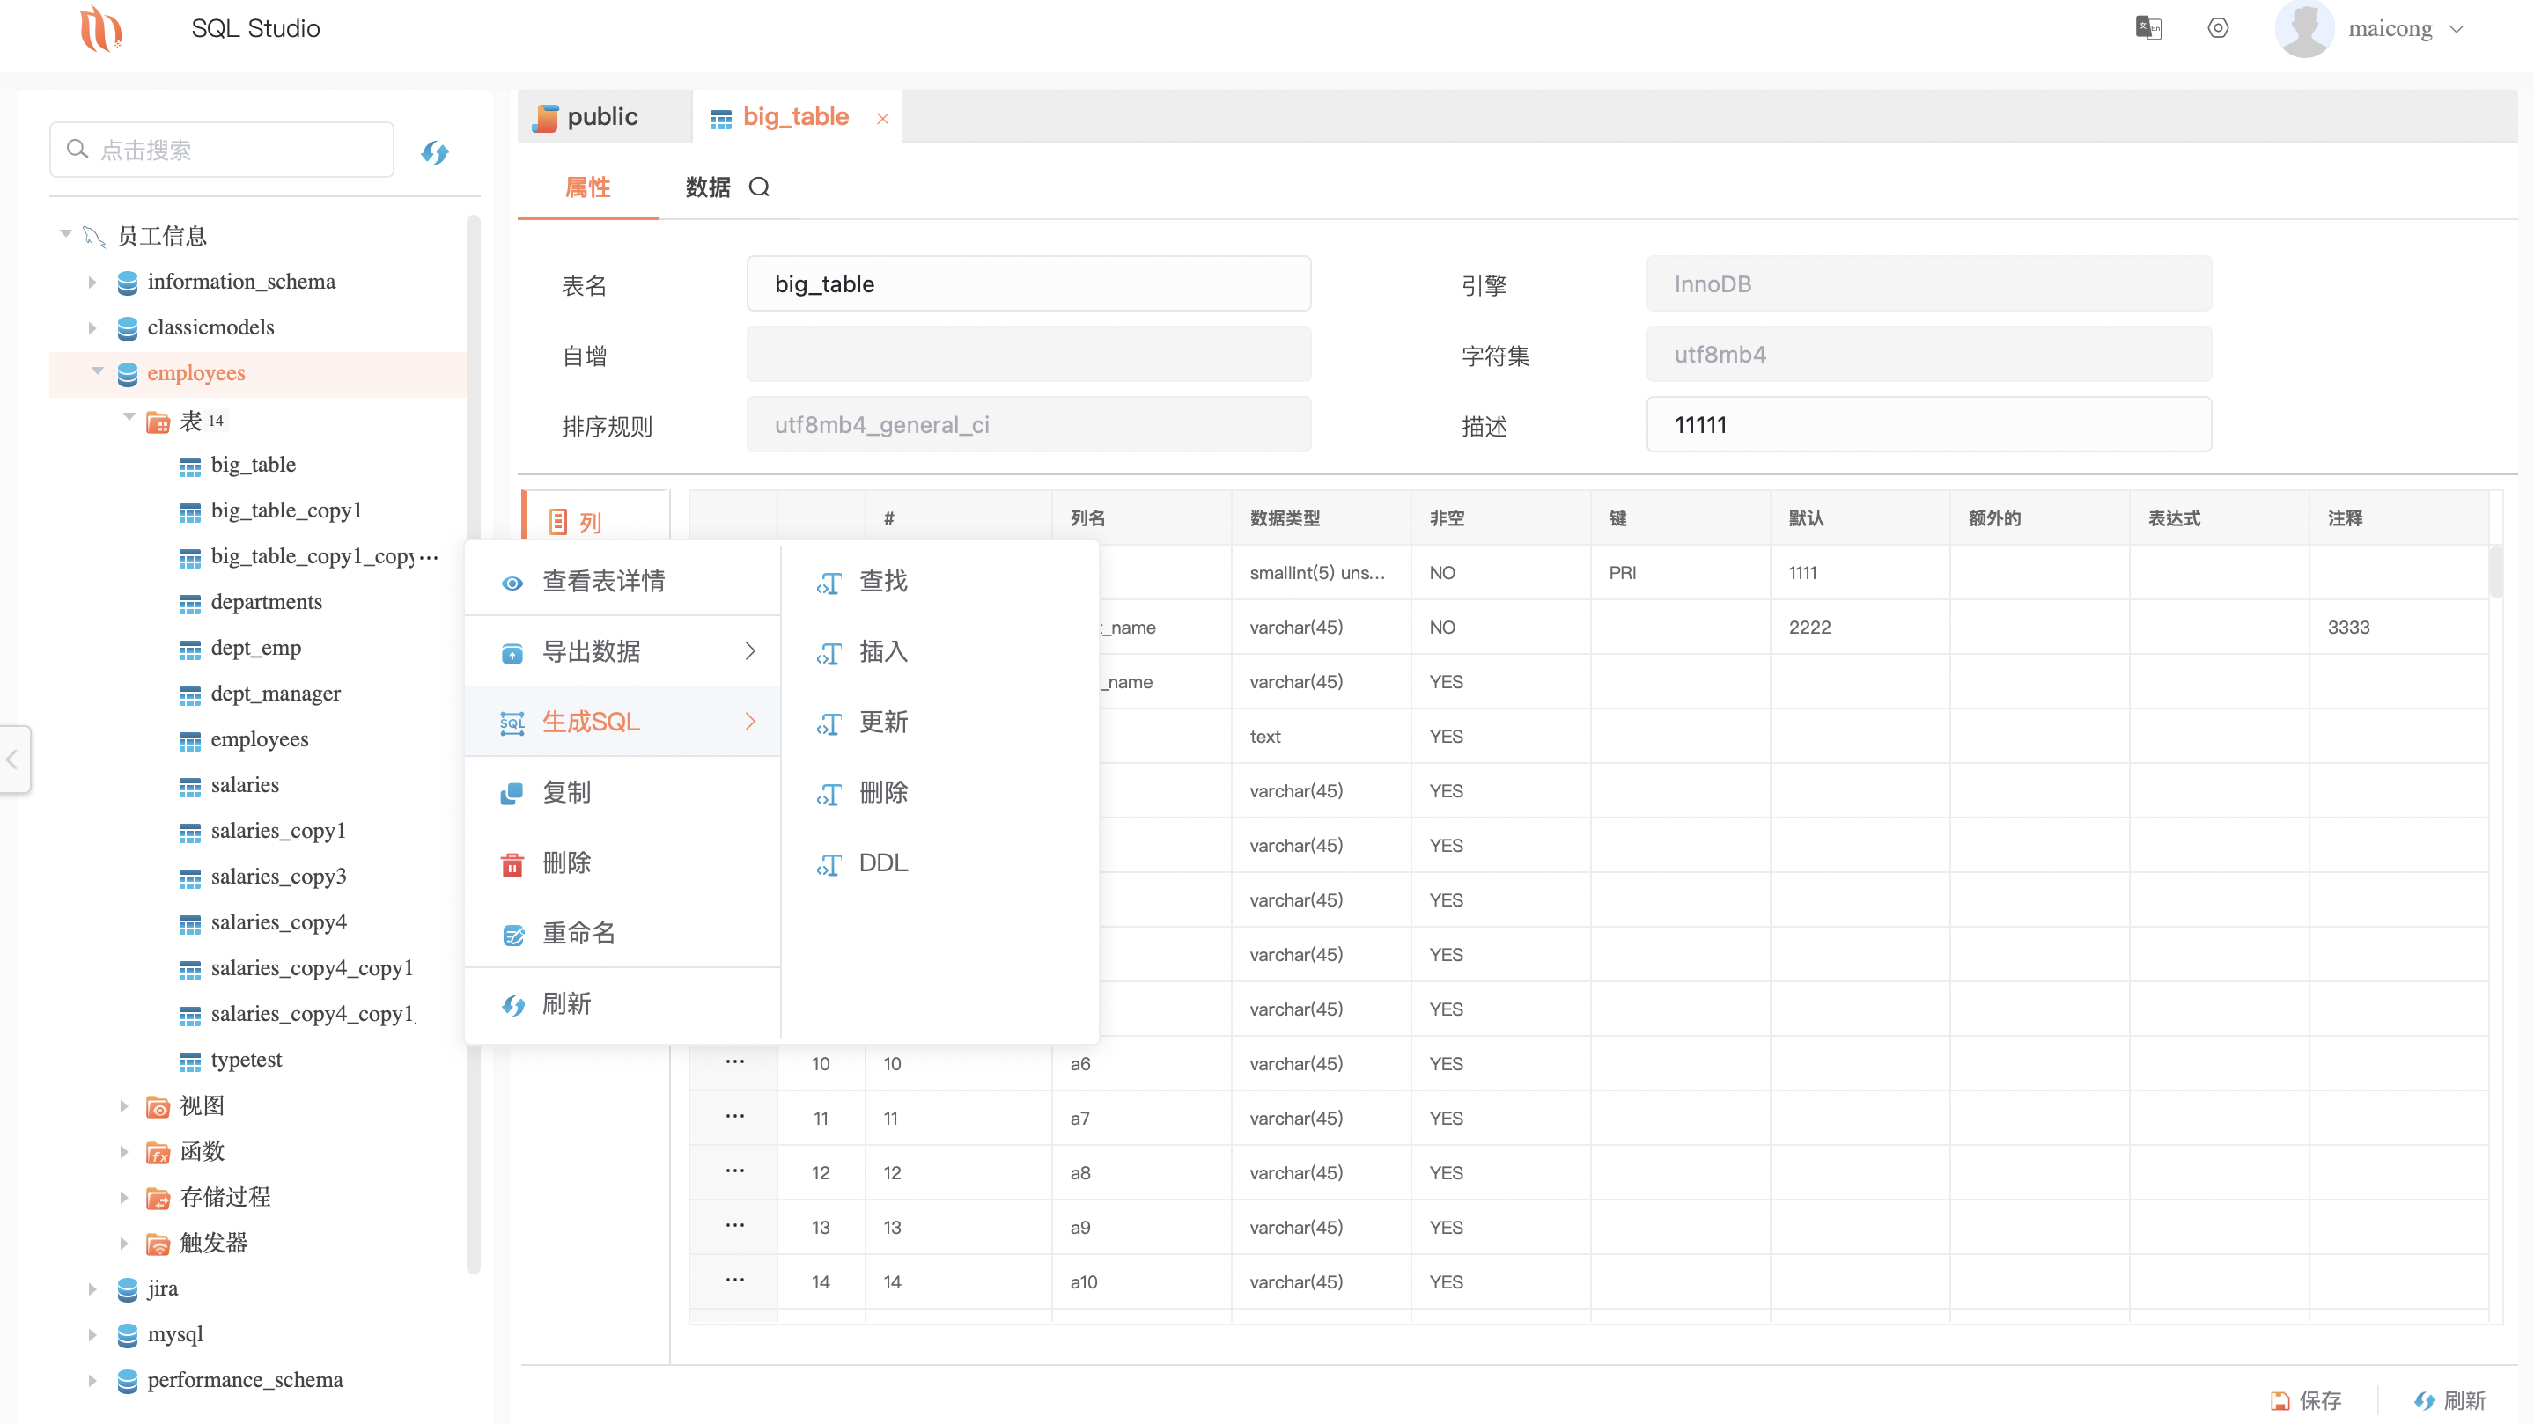2534x1424 pixels.
Task: Click the refresh icon beside the search box
Action: tap(435, 151)
